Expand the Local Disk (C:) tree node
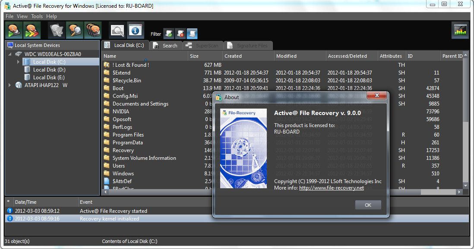 18,62
